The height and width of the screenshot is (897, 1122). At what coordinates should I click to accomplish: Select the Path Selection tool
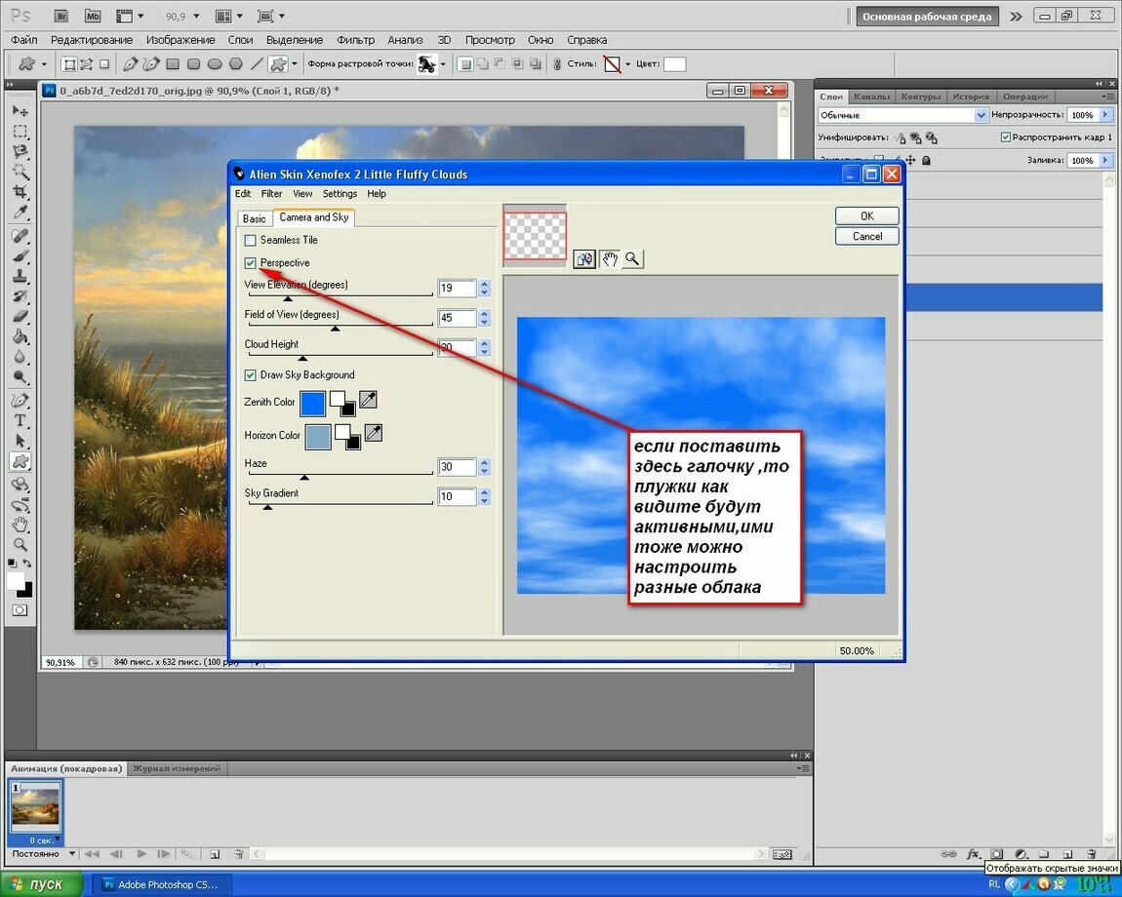20,442
